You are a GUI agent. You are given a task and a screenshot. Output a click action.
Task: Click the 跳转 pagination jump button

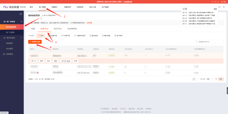pyautogui.click(x=221, y=79)
